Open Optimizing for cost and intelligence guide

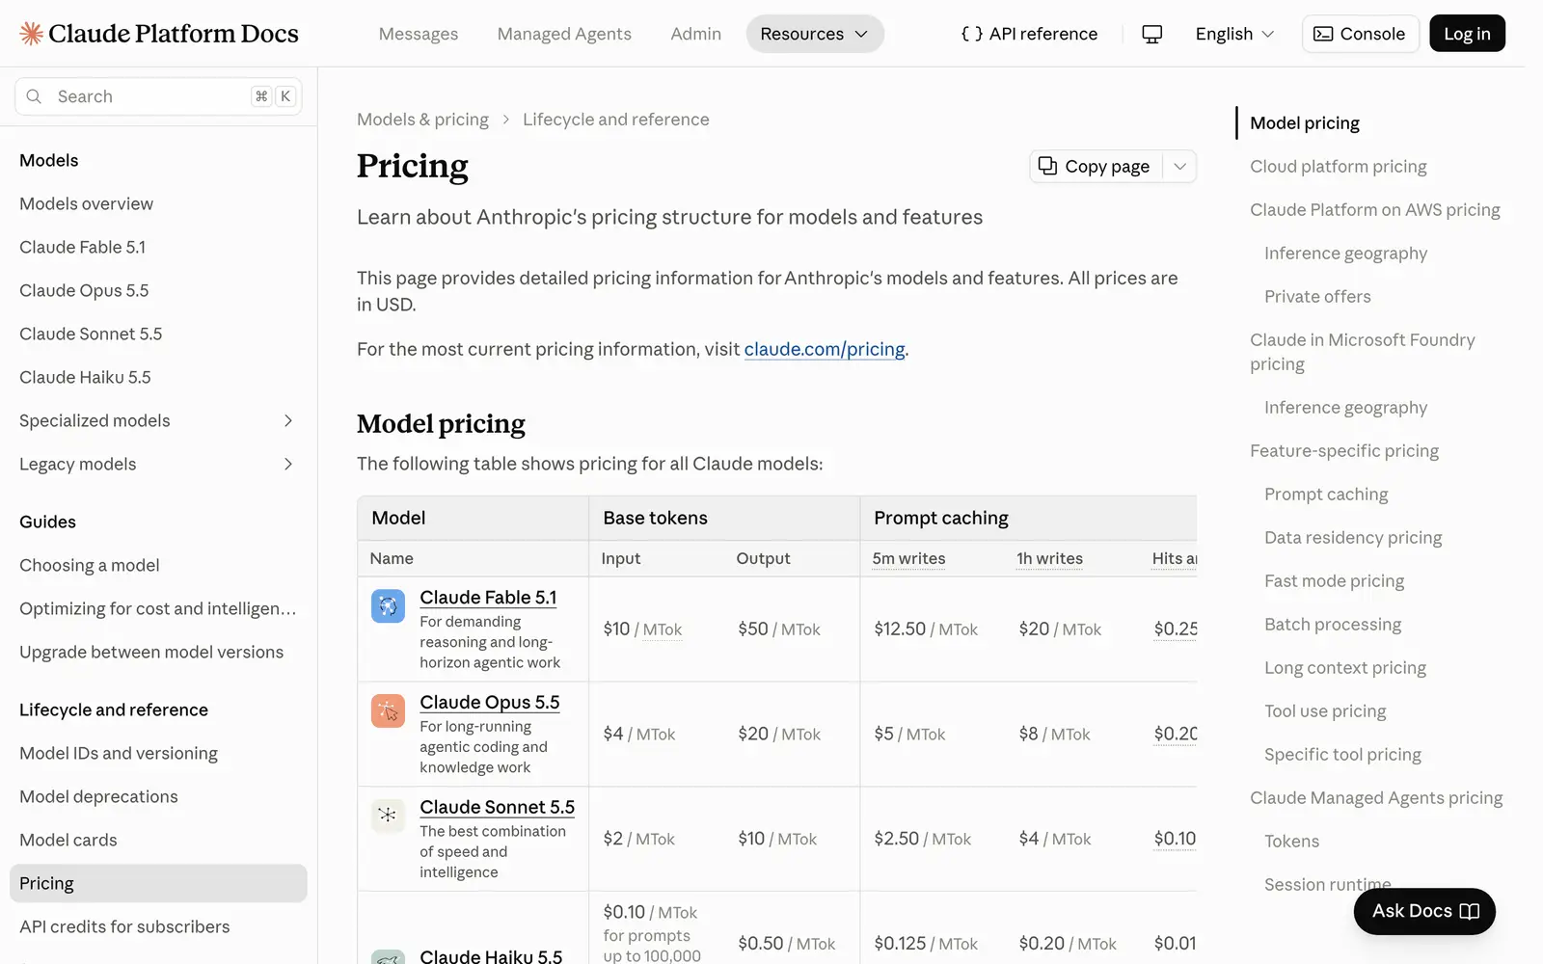(158, 608)
